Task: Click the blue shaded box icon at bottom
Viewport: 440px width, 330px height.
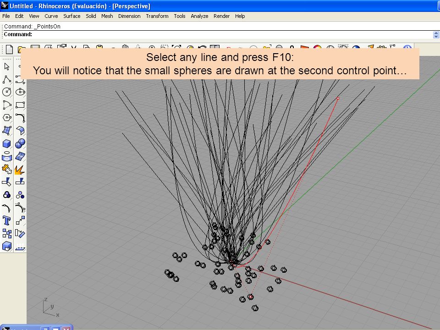Action: pyautogui.click(x=7, y=247)
